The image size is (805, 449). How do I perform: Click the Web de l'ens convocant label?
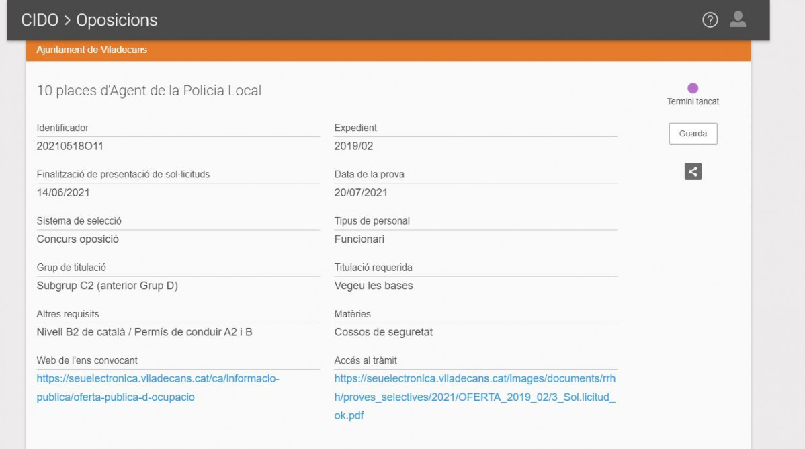(x=87, y=361)
